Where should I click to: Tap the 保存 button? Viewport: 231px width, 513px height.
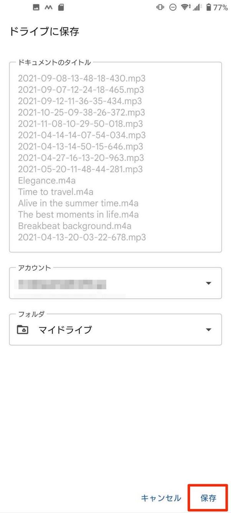click(208, 498)
